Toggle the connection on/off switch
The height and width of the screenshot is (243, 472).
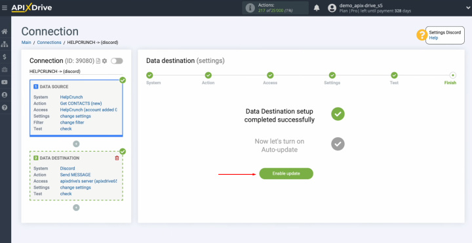[x=117, y=61]
